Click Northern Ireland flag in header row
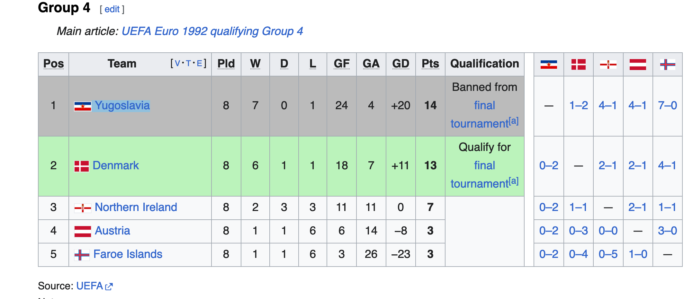684x299 pixels. point(608,64)
